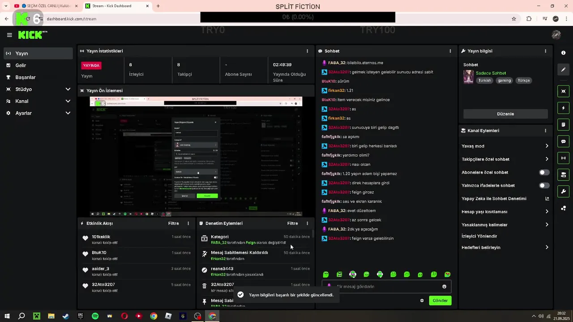Click in the Bir mesaj gönderin field
Viewport: 573px width, 322px height.
coord(387,287)
